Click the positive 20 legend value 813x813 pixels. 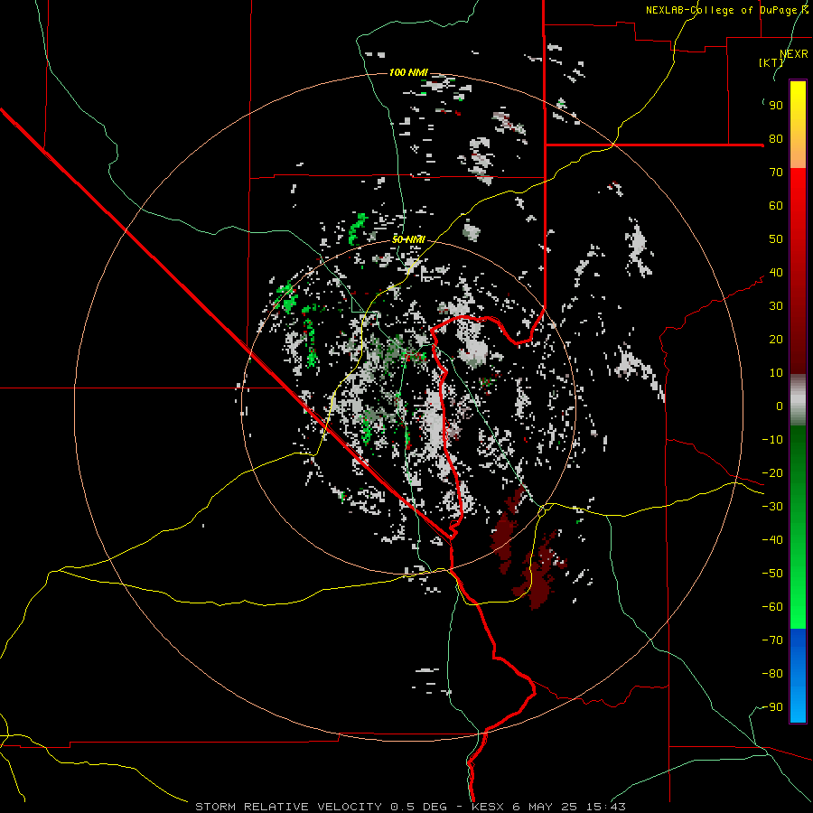point(776,339)
